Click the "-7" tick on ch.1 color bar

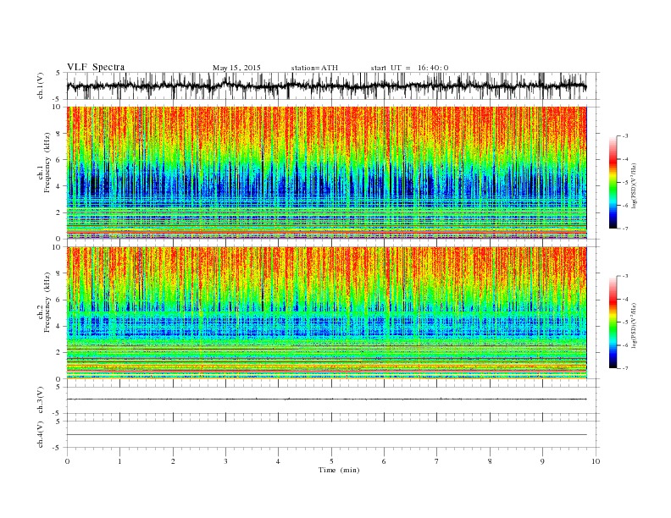pyautogui.click(x=625, y=229)
